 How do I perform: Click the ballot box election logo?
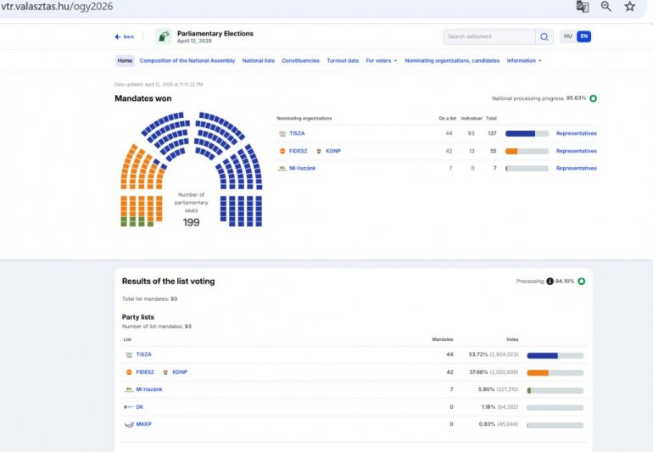point(163,36)
